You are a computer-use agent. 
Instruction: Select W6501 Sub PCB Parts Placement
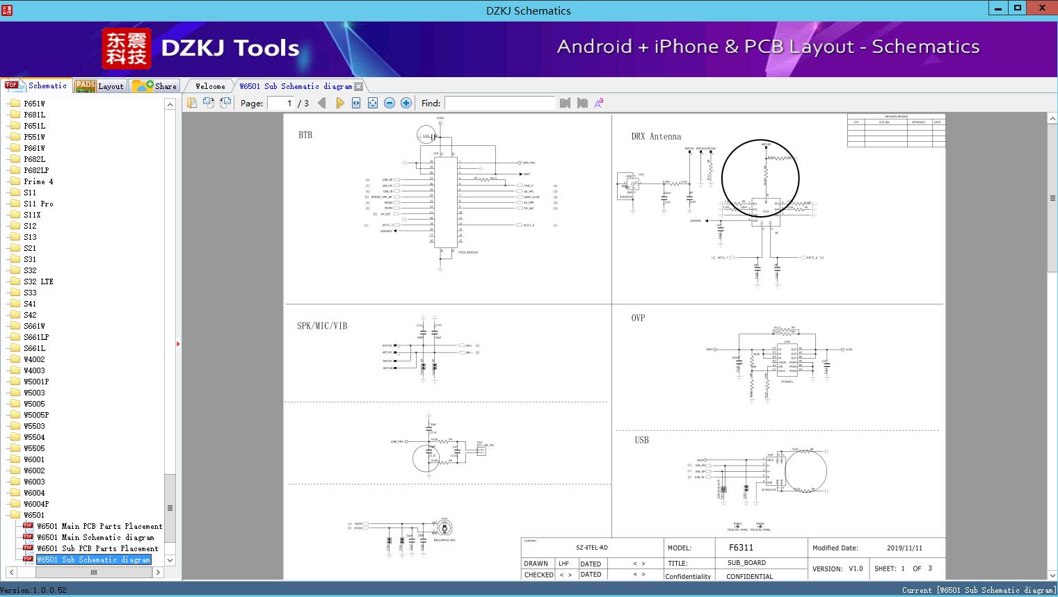click(97, 548)
